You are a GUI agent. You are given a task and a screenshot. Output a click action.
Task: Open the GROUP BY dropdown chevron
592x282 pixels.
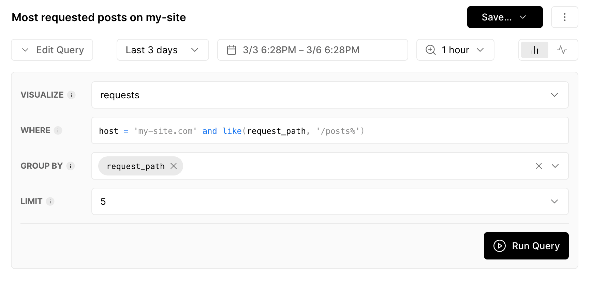[x=555, y=166]
